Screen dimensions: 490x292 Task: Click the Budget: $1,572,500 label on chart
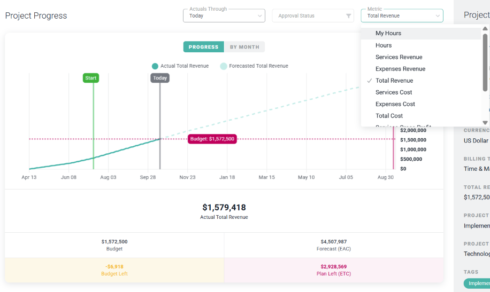coord(212,139)
